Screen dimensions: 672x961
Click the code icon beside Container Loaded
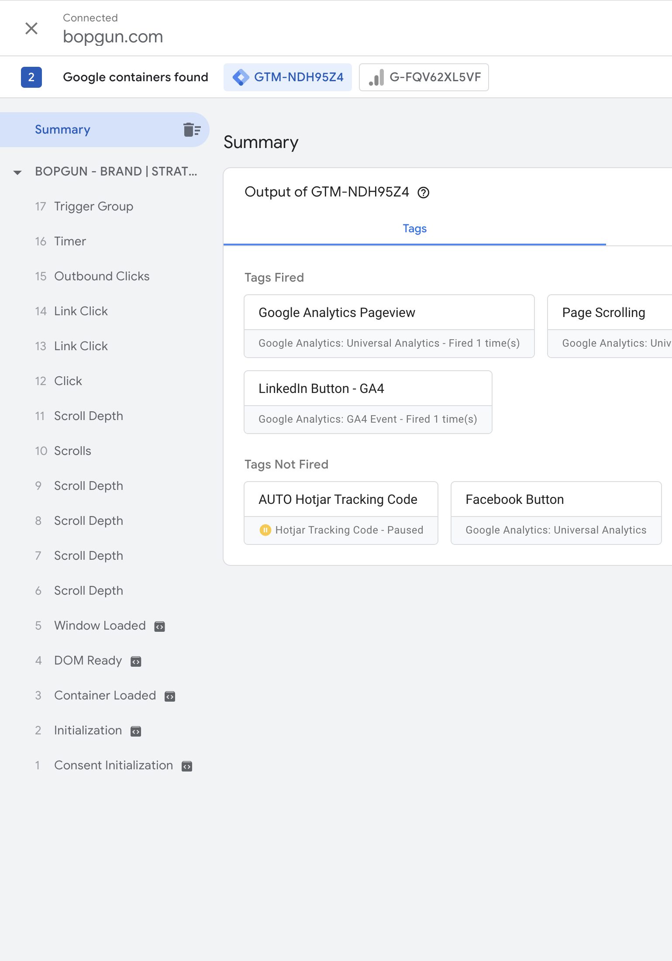pos(170,696)
